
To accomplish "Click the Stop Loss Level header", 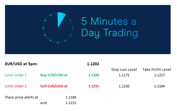I will 124,69.
